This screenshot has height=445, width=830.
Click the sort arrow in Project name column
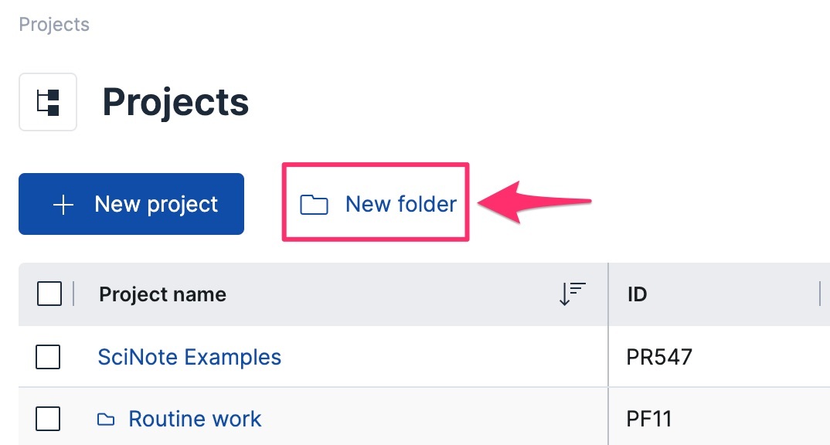click(573, 294)
